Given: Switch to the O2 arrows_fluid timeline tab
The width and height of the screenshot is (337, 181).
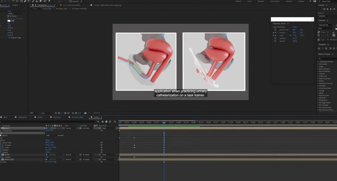Looking at the screenshot, I should tap(77, 117).
